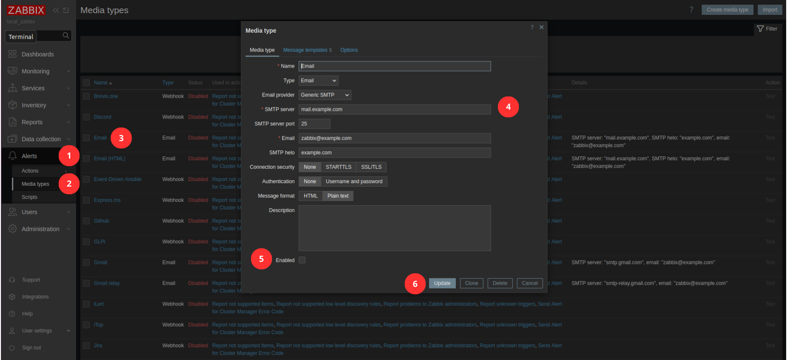Click the sidebar hide icon beside the logo
Screen dimensions: 787x360
[66, 10]
